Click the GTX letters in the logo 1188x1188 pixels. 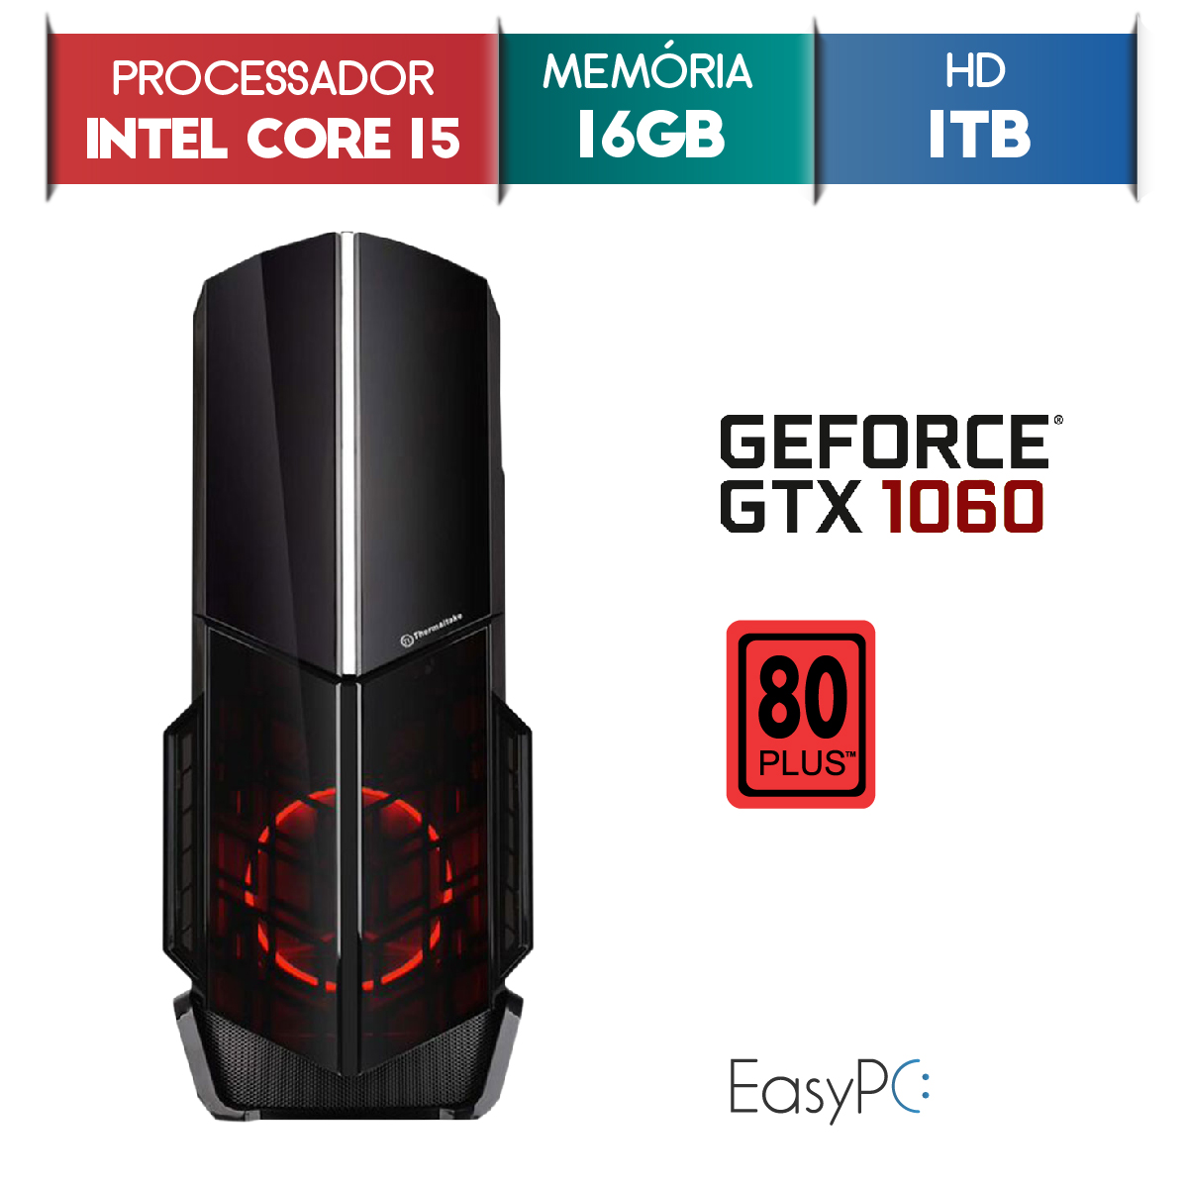790,507
